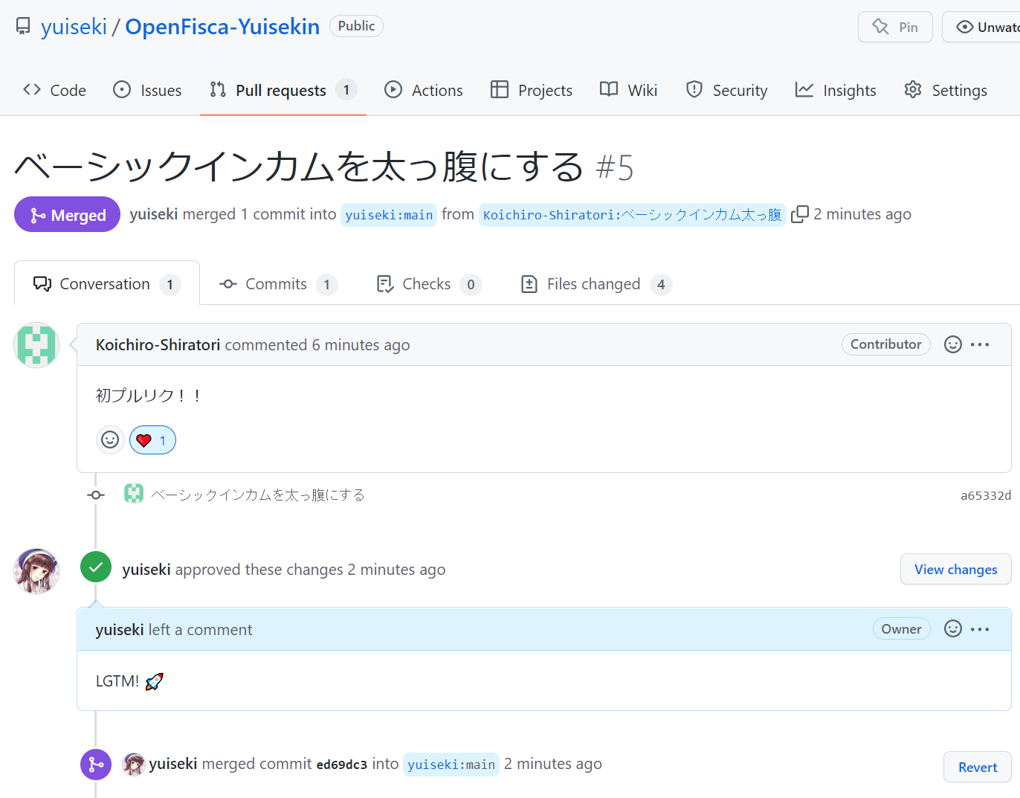Click the commit node icon in timeline

pos(96,495)
